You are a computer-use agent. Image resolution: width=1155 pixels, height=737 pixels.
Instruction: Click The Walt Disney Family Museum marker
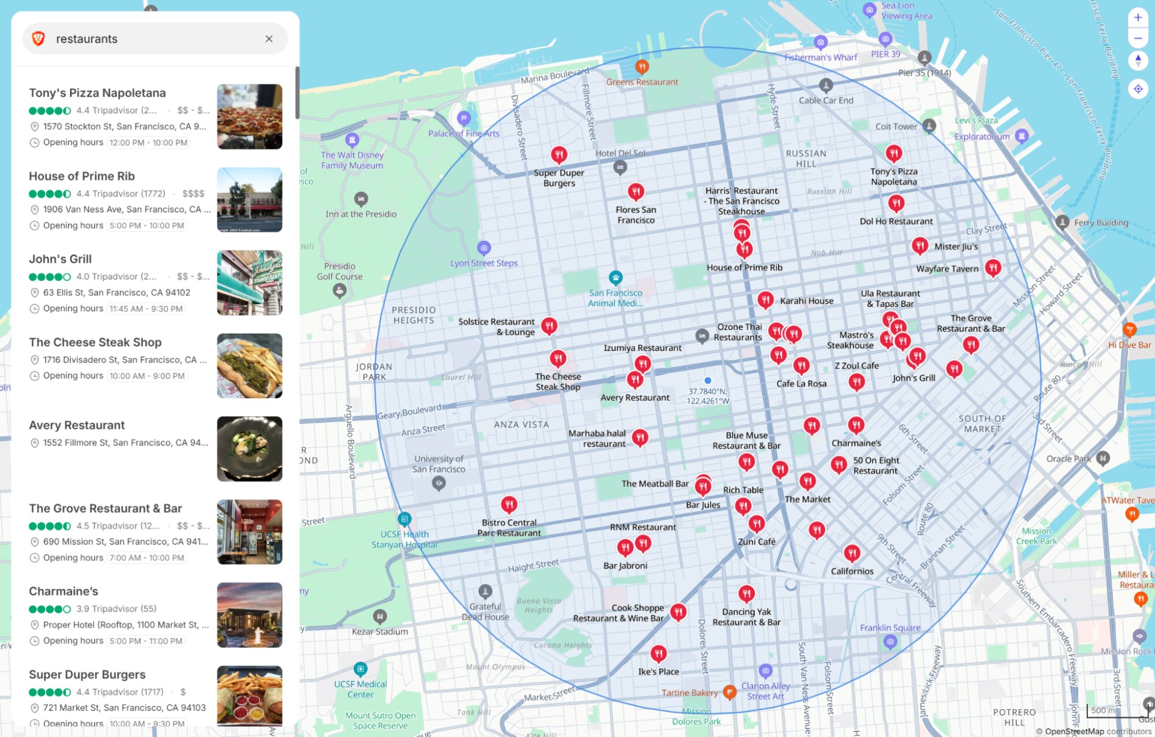pyautogui.click(x=352, y=140)
